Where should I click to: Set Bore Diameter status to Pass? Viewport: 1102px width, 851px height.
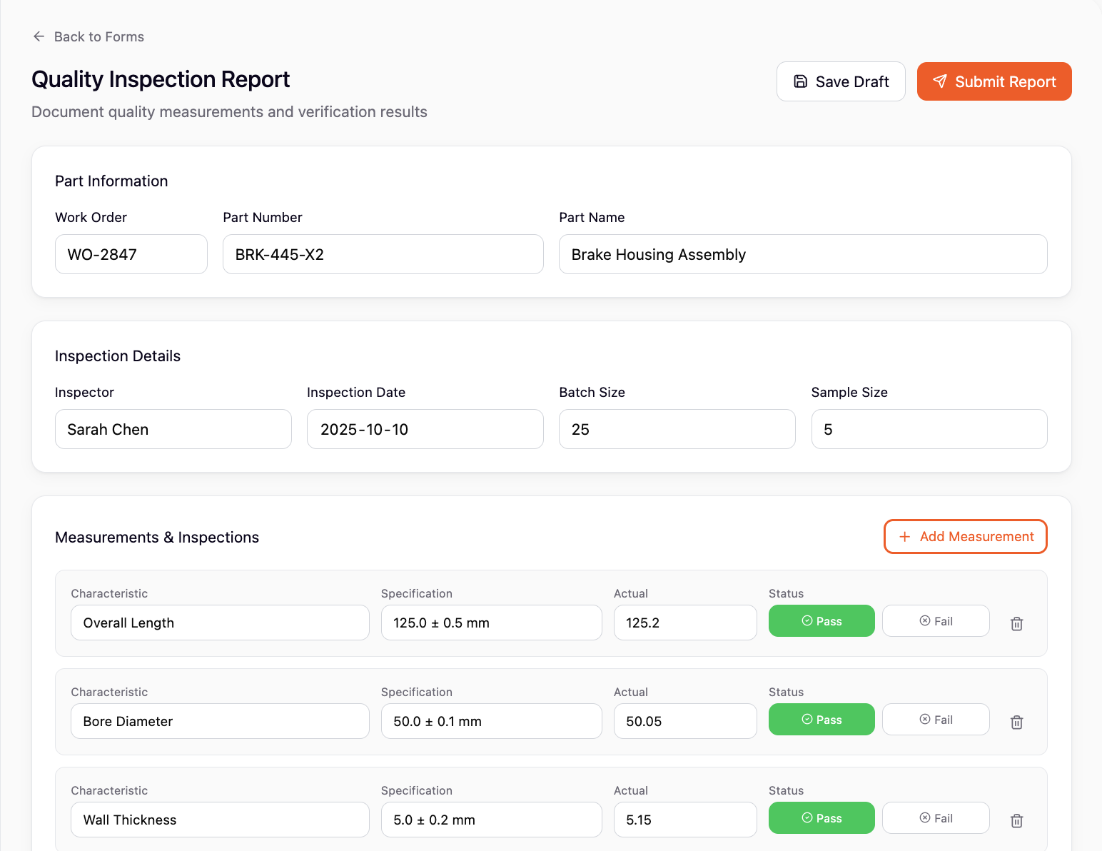tap(821, 720)
